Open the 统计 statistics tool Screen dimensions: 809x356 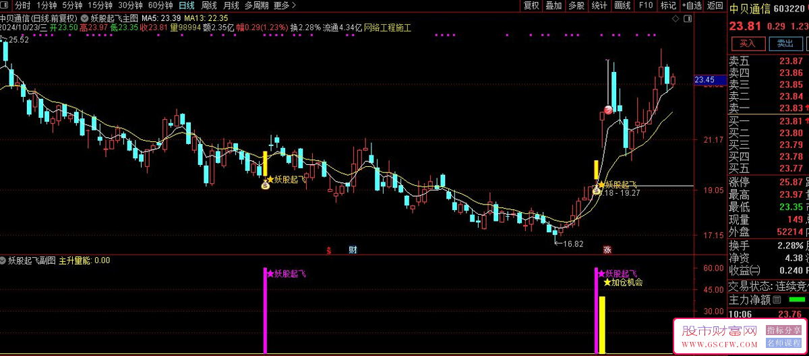[x=599, y=5]
